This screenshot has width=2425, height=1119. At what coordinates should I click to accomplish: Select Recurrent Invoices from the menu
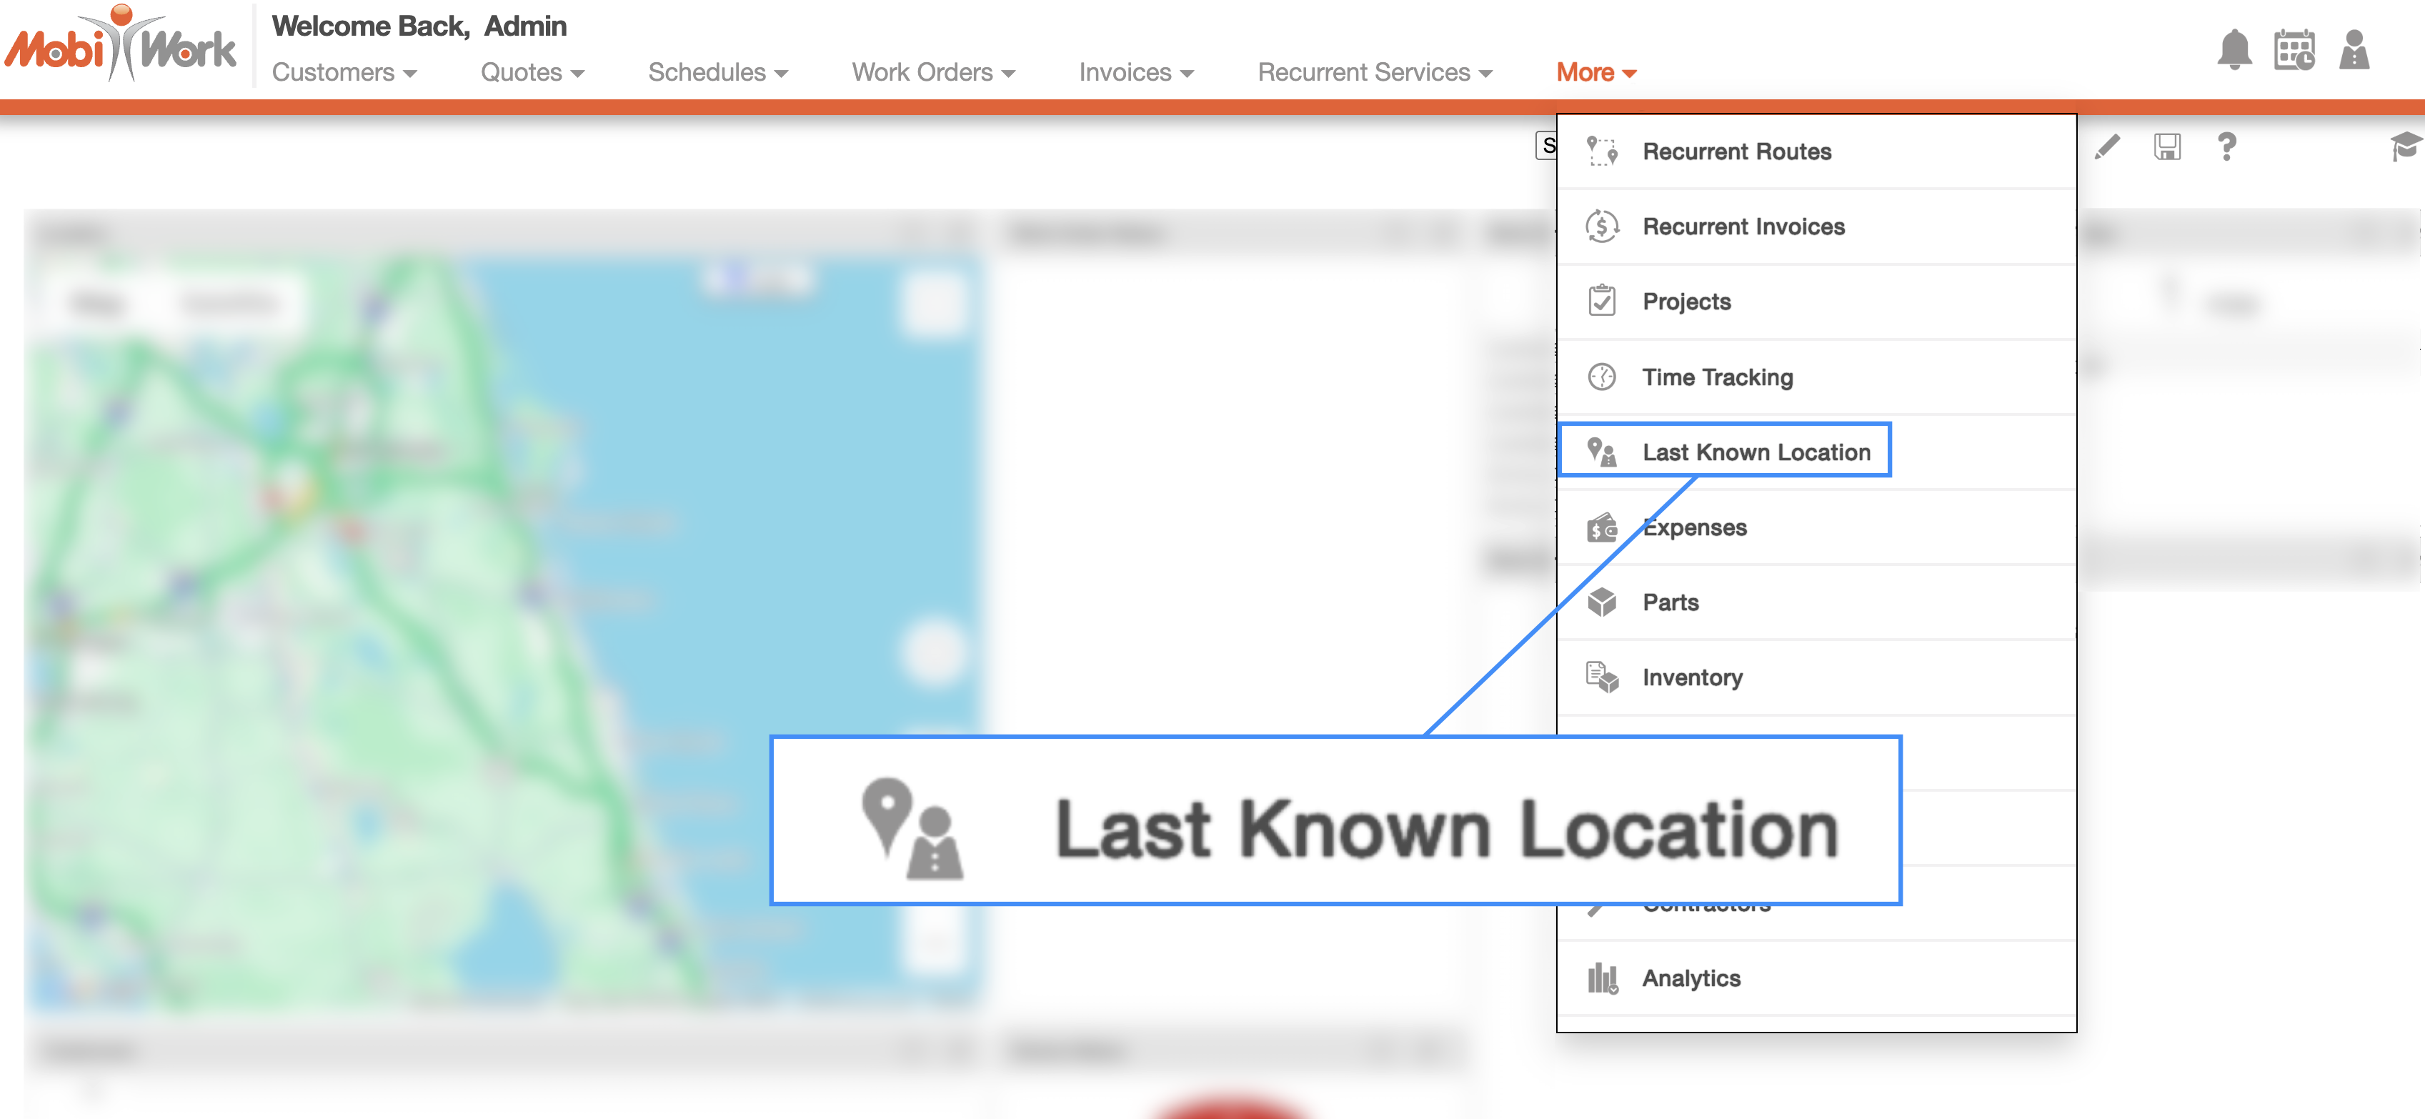[1816, 227]
